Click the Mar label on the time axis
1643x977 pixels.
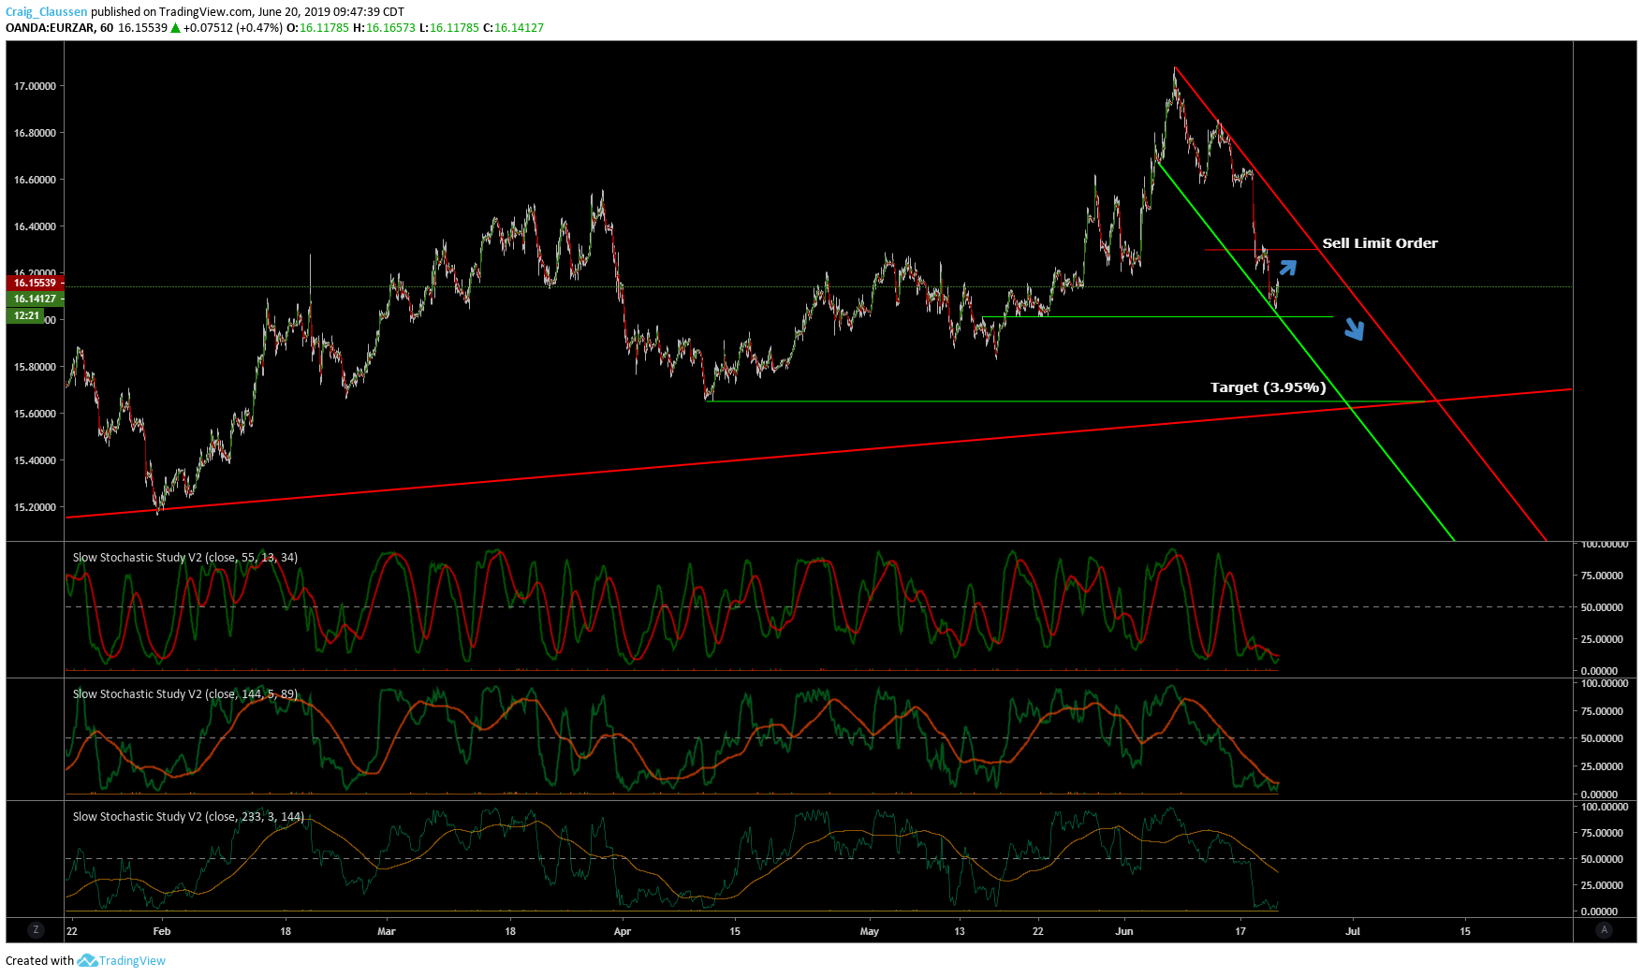(387, 931)
